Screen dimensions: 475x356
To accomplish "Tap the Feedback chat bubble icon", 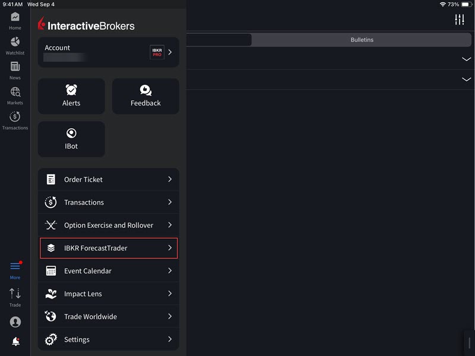I will pyautogui.click(x=145, y=90).
